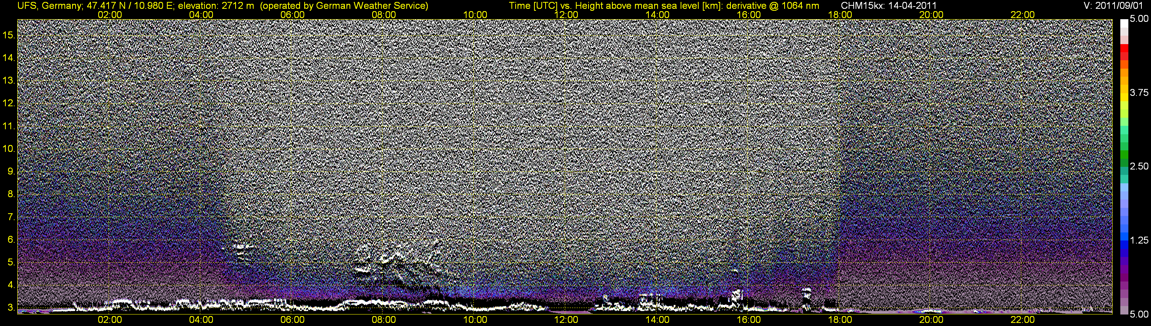Click the 06:00 label on the bottom time axis
1151x326 pixels.
pos(292,320)
